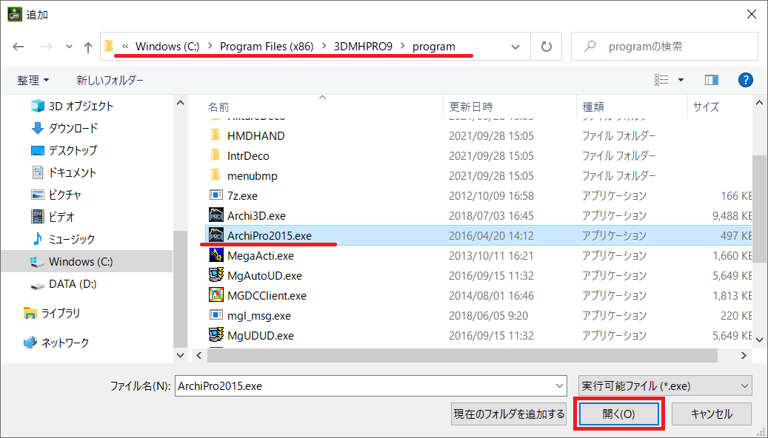Image resolution: width=768 pixels, height=438 pixels.
Task: Click navigation pane scroll down arrow
Action: pyautogui.click(x=180, y=355)
